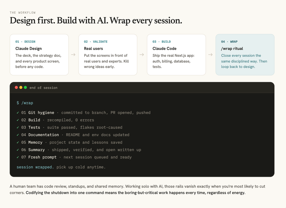Viewport: 286px width, 208px height.
Task: Click checkmark beside 02 Build
Action: point(18,120)
